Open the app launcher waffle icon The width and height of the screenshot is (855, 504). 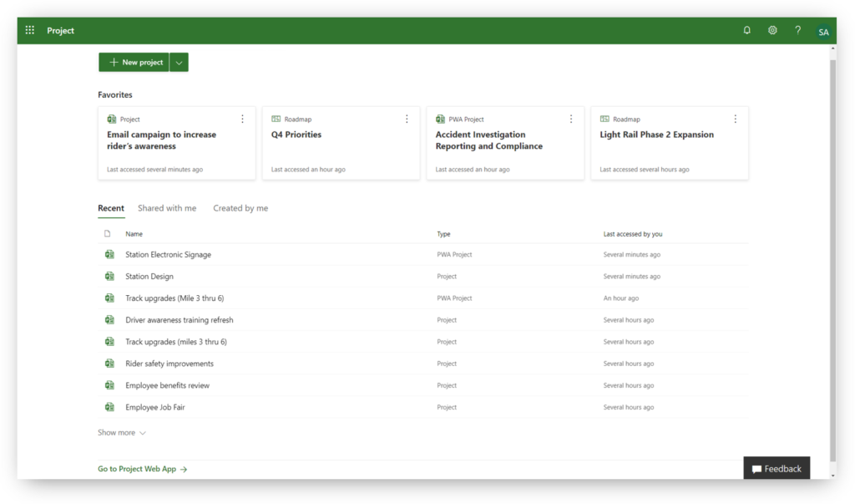(30, 31)
